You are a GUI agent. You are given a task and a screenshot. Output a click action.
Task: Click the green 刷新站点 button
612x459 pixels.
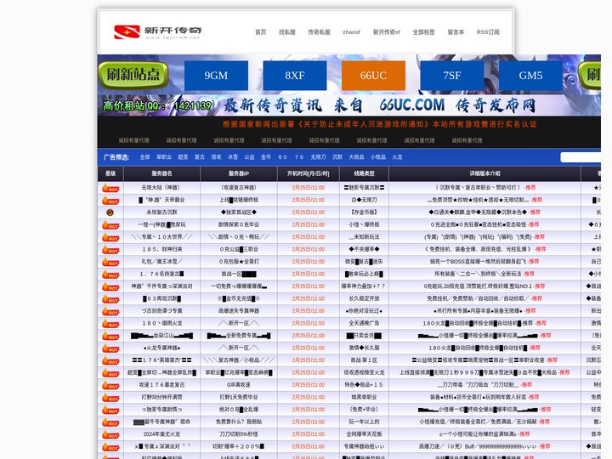pos(133,74)
